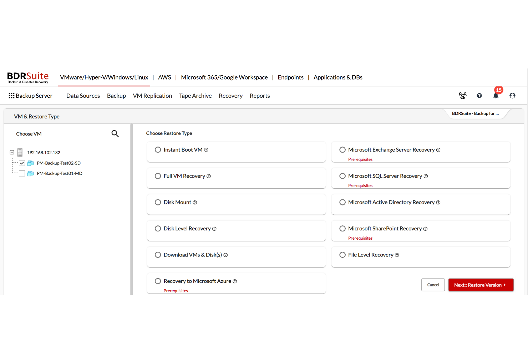Open the Data Sources menu
The image size is (528, 352).
click(x=83, y=96)
